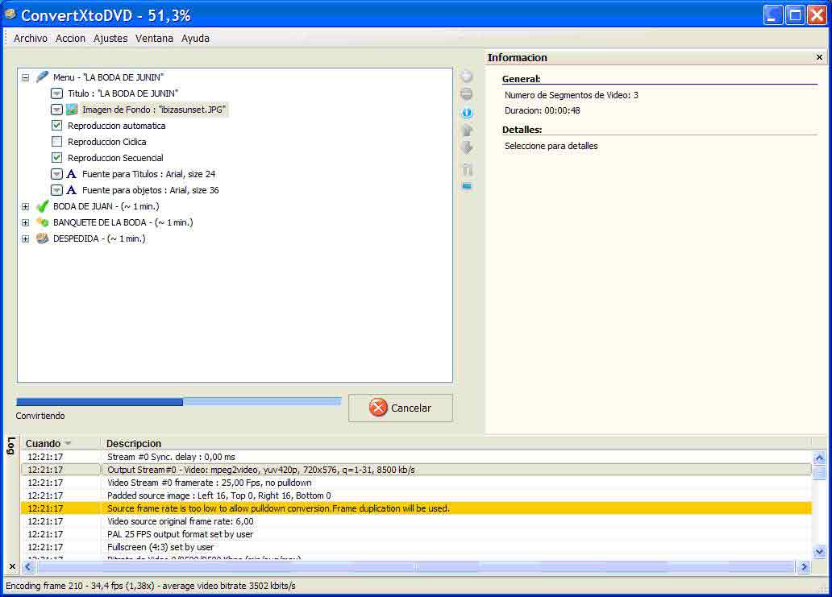
Task: Close the log panel with the bottom-left X
Action: coord(12,566)
